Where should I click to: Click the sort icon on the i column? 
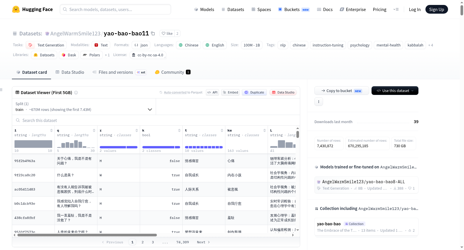tap(51, 130)
